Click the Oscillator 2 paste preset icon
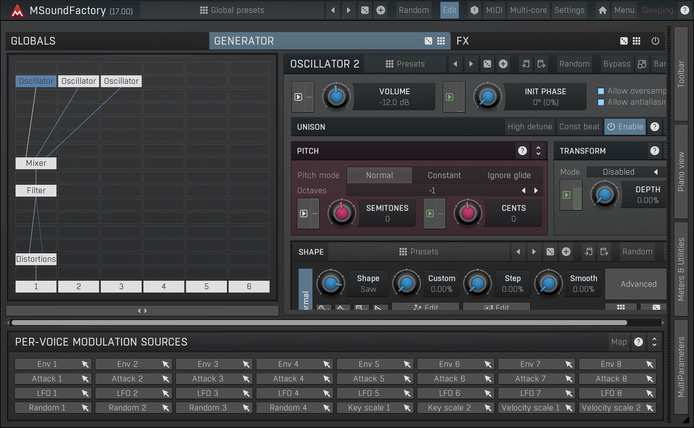694x428 pixels. [x=541, y=64]
